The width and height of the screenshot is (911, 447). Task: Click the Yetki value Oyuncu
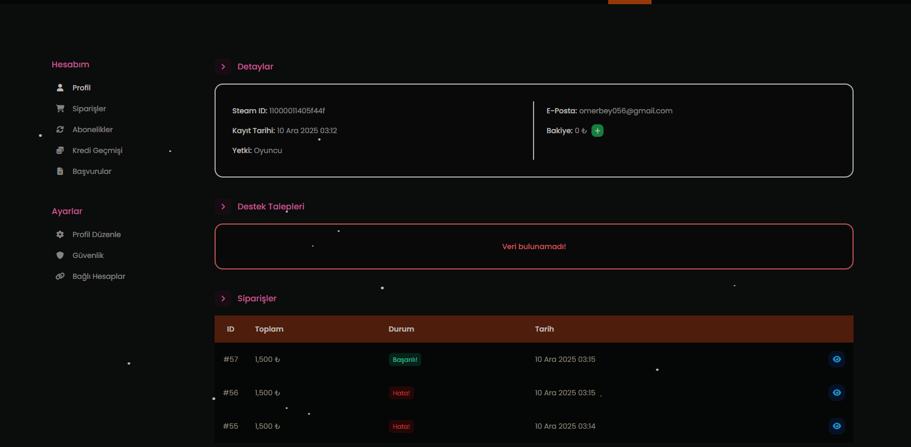click(268, 150)
